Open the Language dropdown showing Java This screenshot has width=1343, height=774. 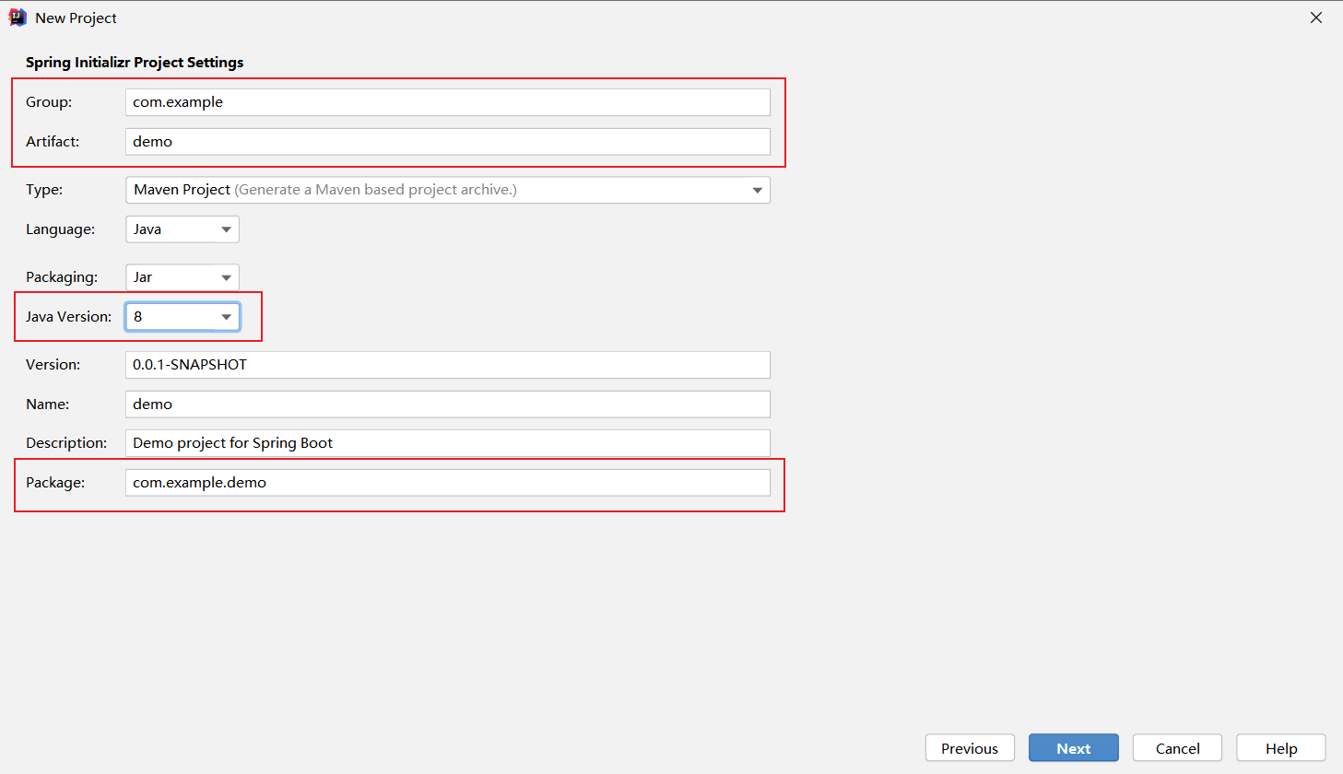pos(183,229)
